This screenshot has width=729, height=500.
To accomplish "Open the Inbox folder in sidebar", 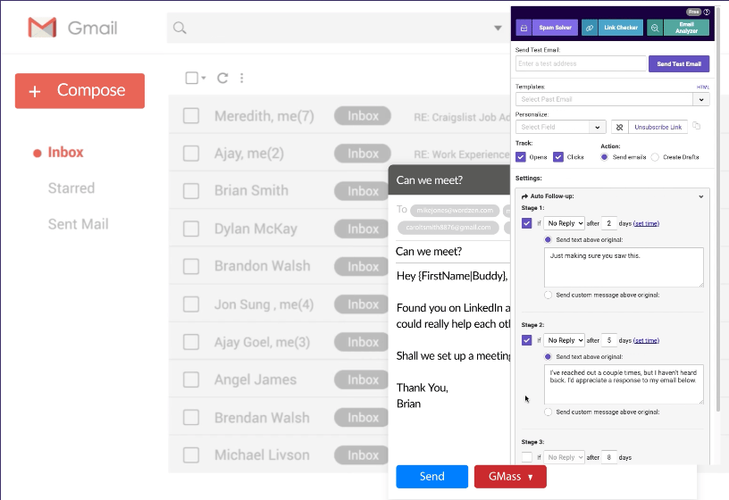I will coord(65,153).
